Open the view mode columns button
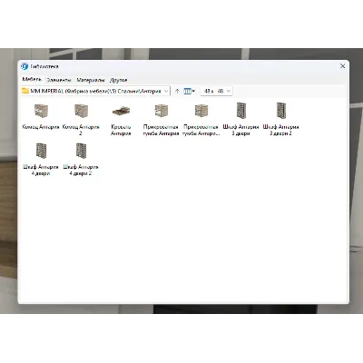This screenshot has height=363, width=363. click(x=190, y=91)
